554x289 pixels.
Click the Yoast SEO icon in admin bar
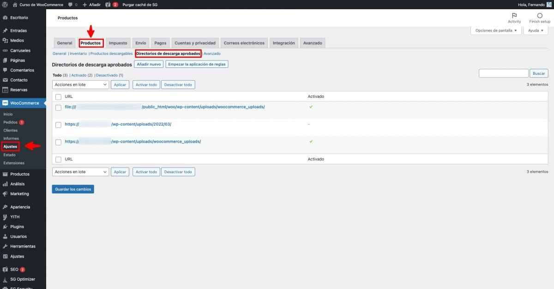[108, 5]
